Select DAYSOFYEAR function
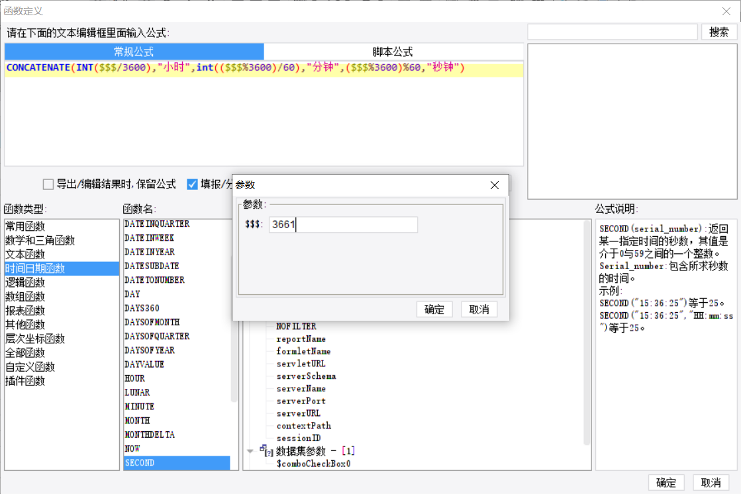741x494 pixels. [x=177, y=350]
